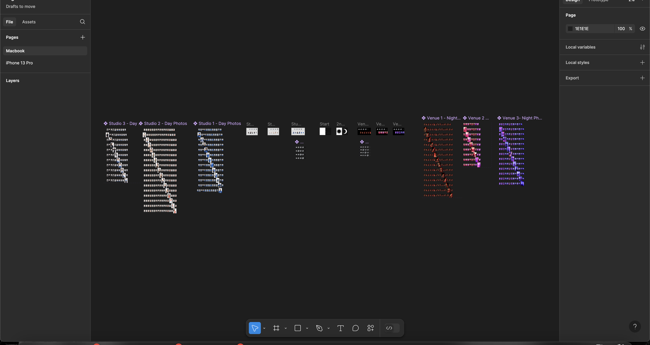Add a new page with plus icon
Viewport: 650px width, 345px height.
click(83, 37)
